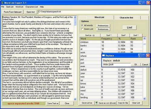Click text pane scroll-down arrow

(75, 99)
